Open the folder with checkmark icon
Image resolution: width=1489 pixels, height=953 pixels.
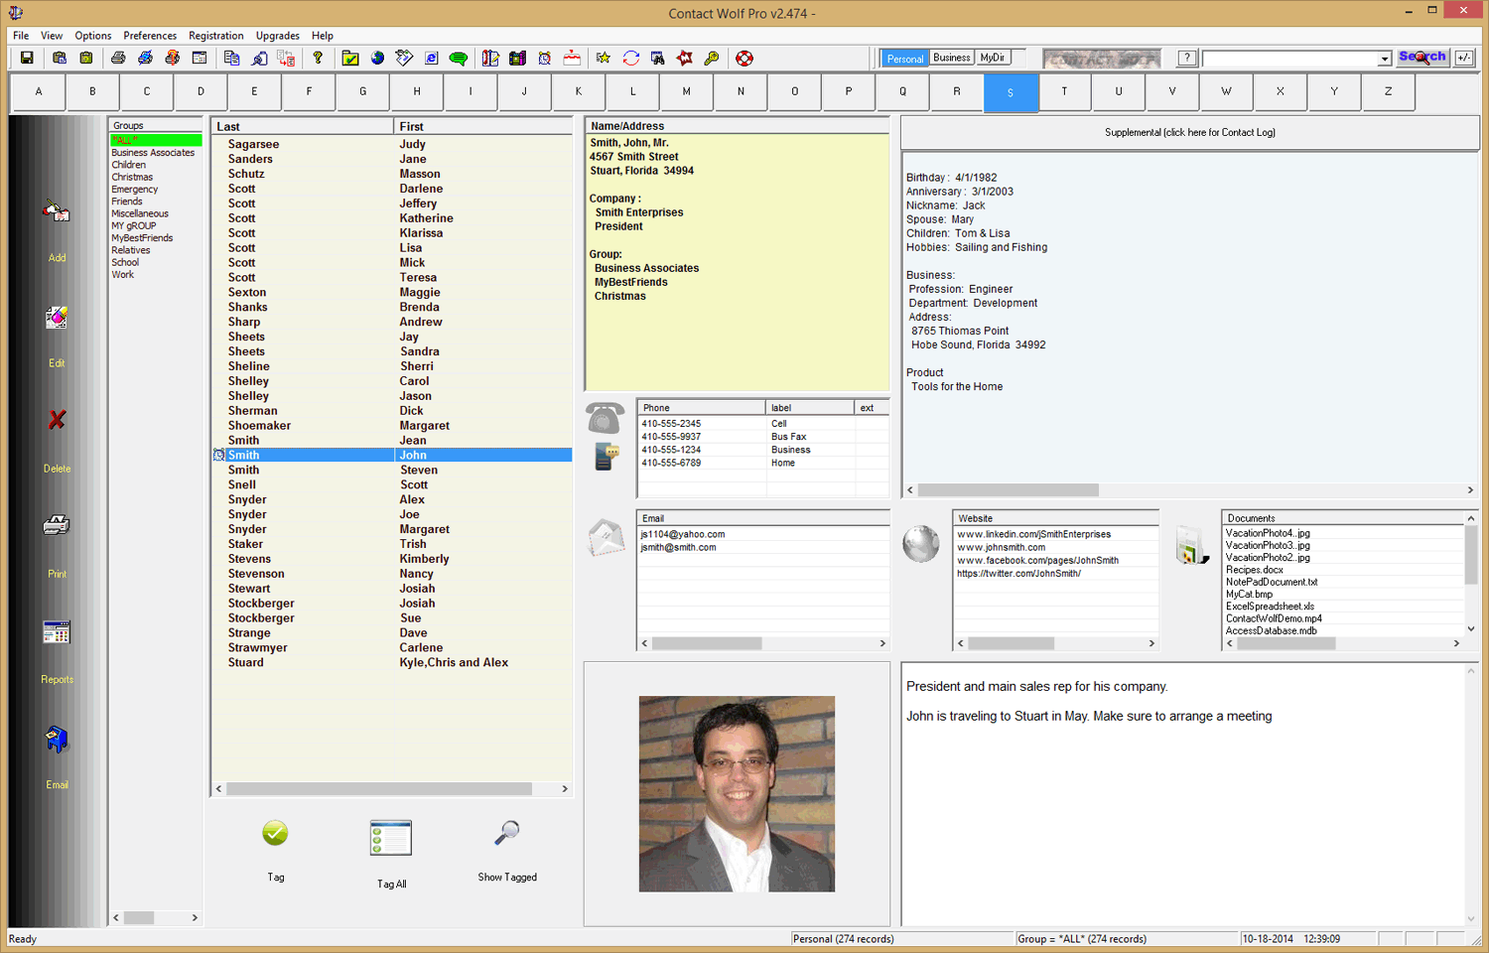350,59
